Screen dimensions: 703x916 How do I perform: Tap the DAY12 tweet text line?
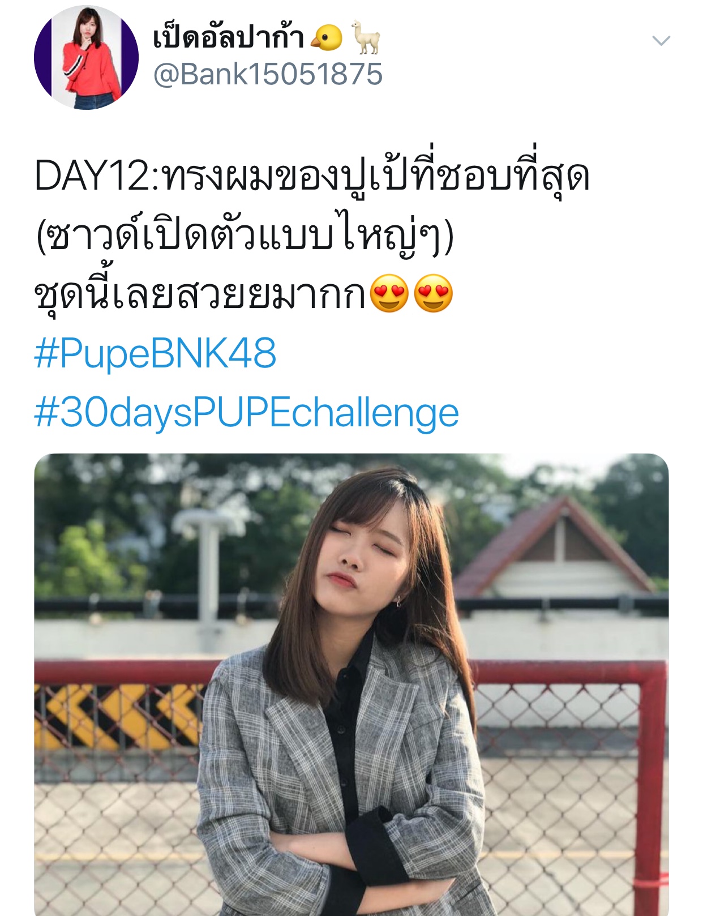(312, 176)
